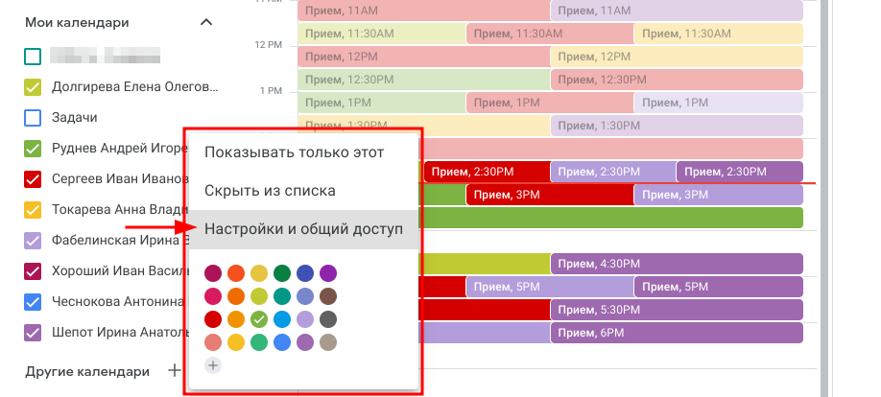Image resolution: width=881 pixels, height=397 pixels.
Task: Uncheck the Чеснокова Антонина calendar
Action: 33,302
